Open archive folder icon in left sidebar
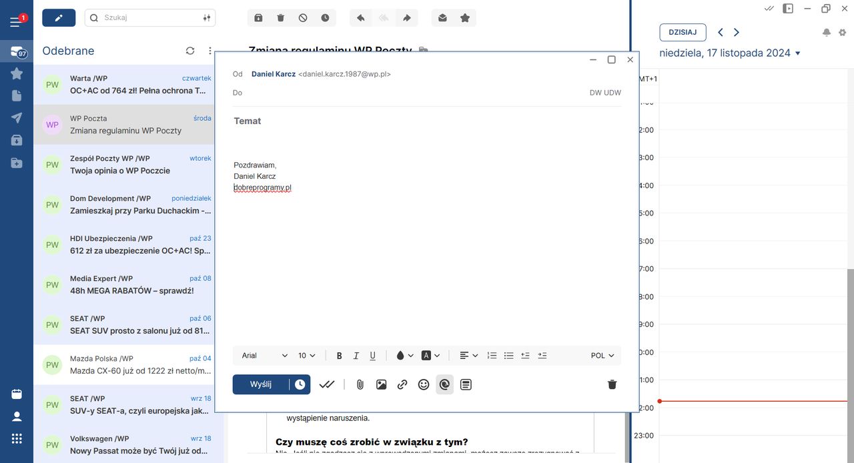Image resolution: width=854 pixels, height=463 pixels. coord(17,140)
